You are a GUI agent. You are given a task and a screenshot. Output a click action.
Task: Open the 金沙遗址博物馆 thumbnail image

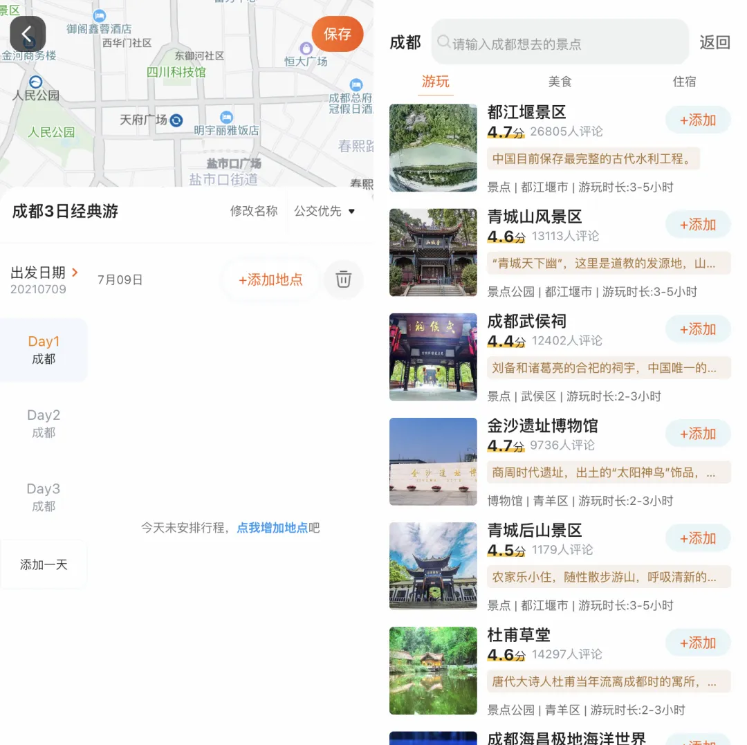pyautogui.click(x=433, y=461)
